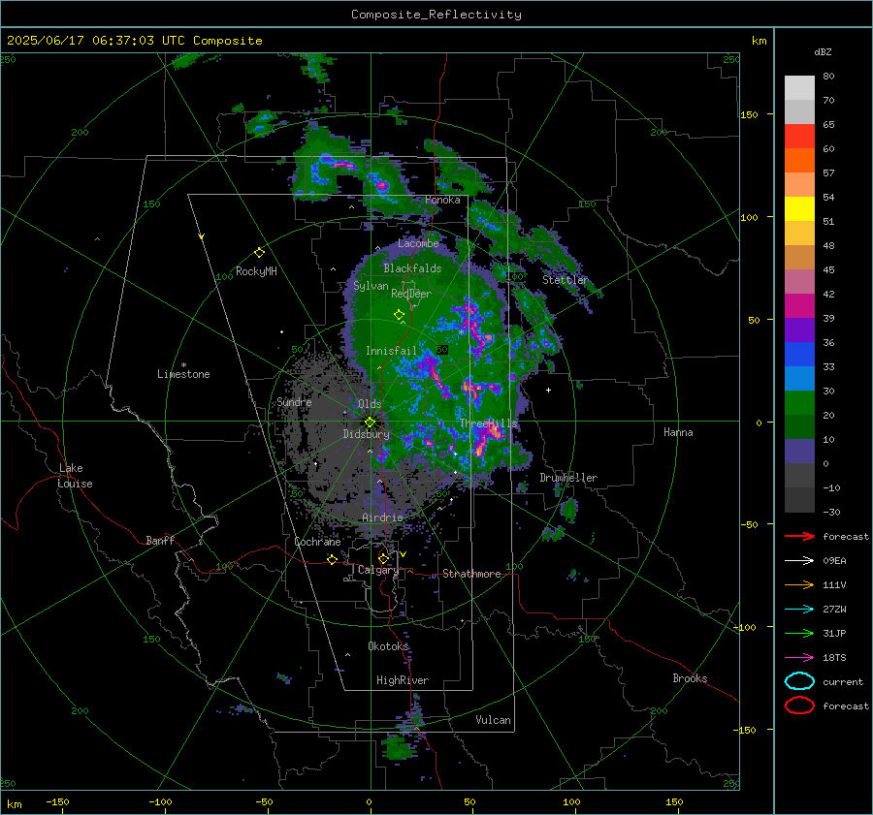Click the HighRiver label on map
Image resolution: width=873 pixels, height=815 pixels.
403,680
